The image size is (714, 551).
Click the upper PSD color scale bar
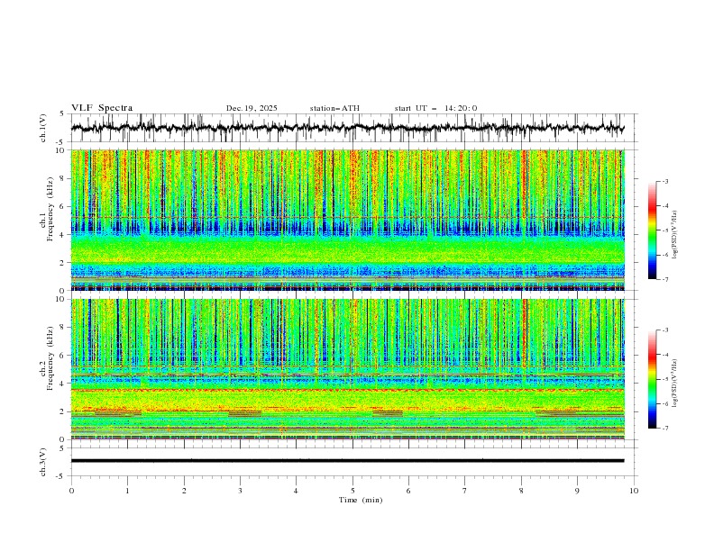[652, 230]
